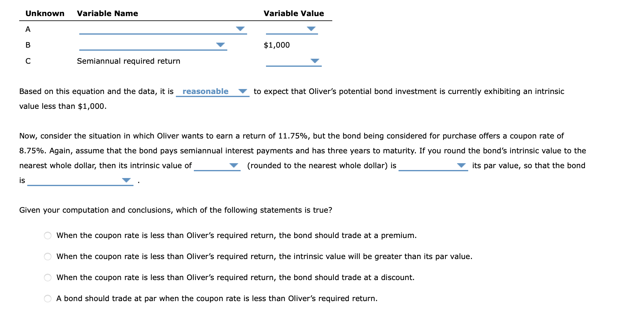641x319 pixels.
Task: Click the $1,000 variable value for Unknown B
Action: 277,45
